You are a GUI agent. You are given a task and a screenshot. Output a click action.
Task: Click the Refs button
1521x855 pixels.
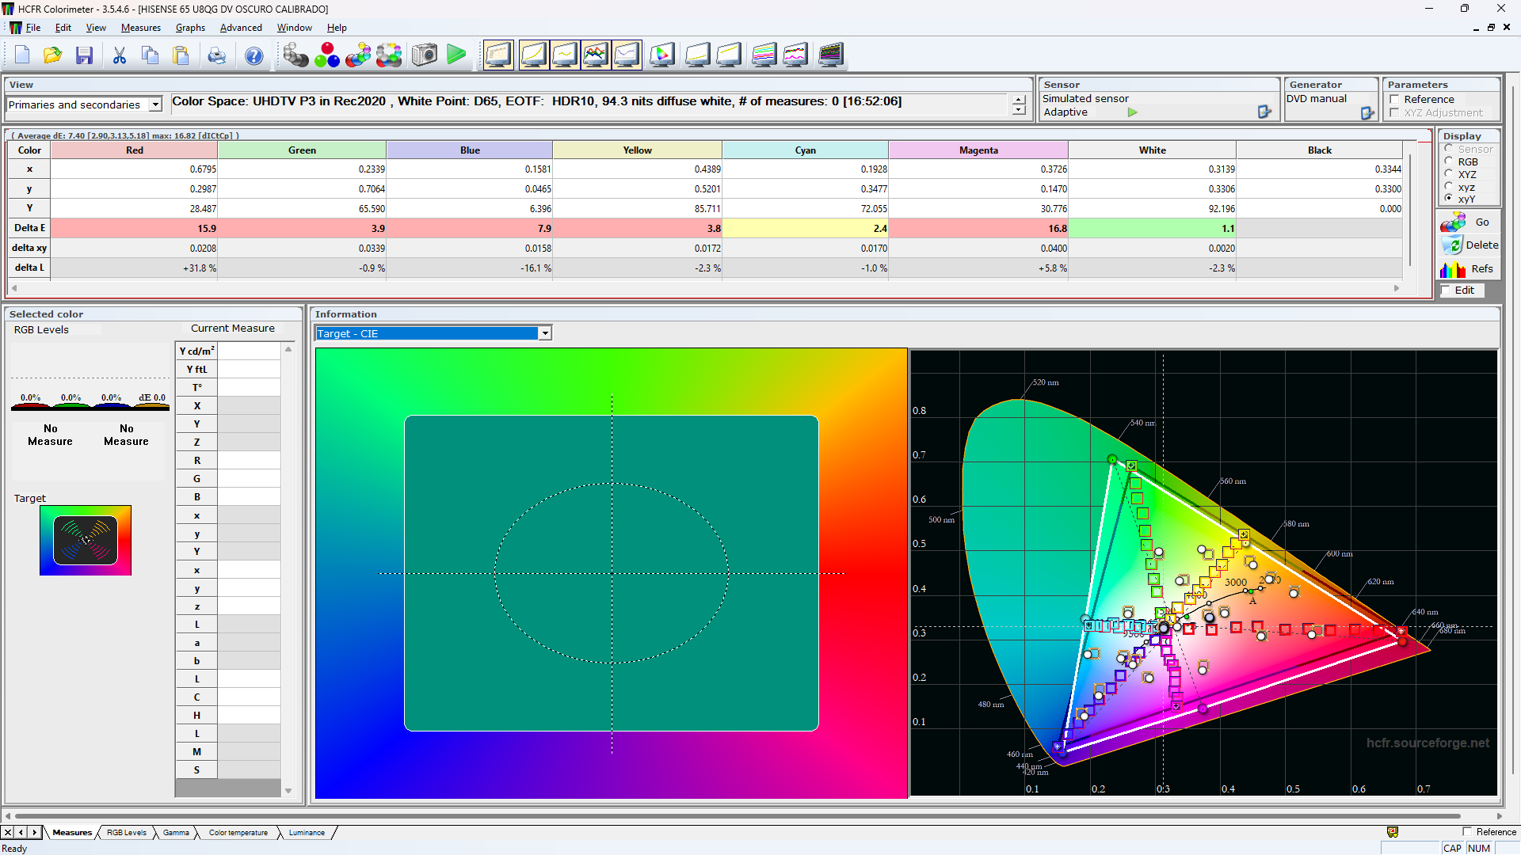(x=1468, y=269)
